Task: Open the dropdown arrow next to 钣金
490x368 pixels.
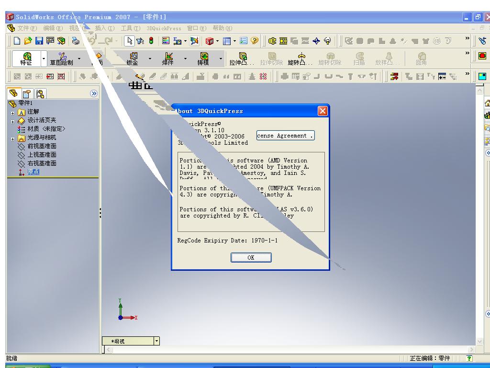Action: tap(150, 58)
